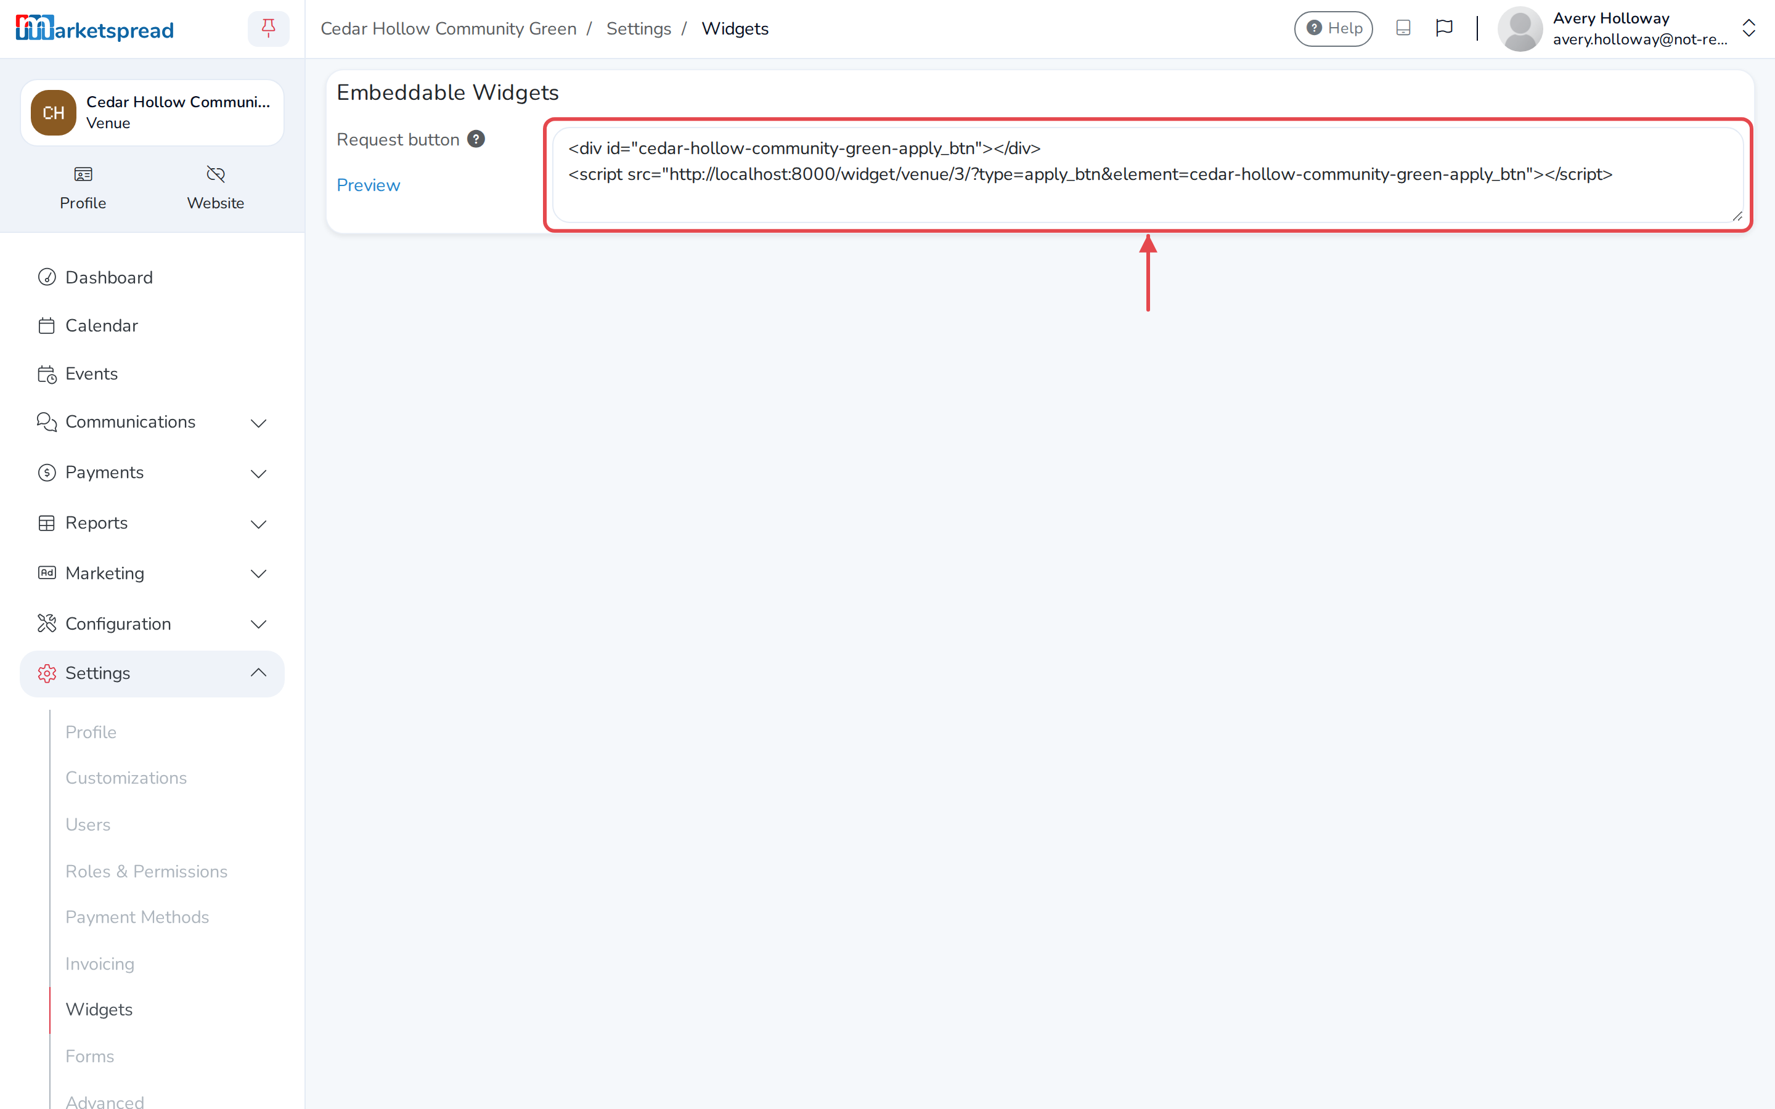
Task: Expand the Configuration menu chevron
Action: (258, 624)
